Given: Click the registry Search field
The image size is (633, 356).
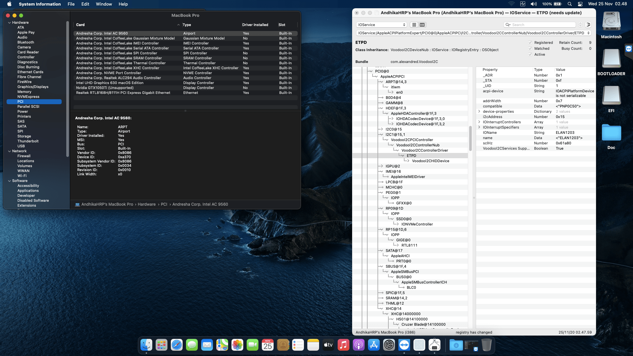Looking at the screenshot, I should tap(542, 25).
